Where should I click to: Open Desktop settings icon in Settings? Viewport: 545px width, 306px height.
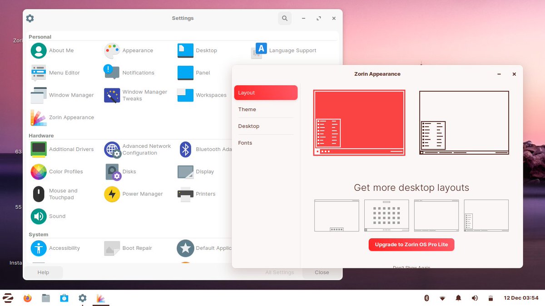click(197, 50)
